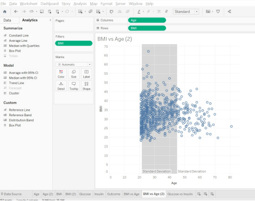Screen dimensions: 255x201
Task: Click the BMI pill in Filters
Action: coord(73,43)
